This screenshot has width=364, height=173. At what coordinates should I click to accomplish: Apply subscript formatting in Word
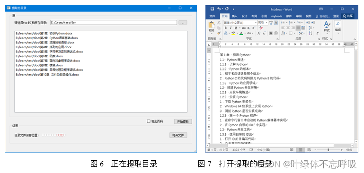(249, 28)
